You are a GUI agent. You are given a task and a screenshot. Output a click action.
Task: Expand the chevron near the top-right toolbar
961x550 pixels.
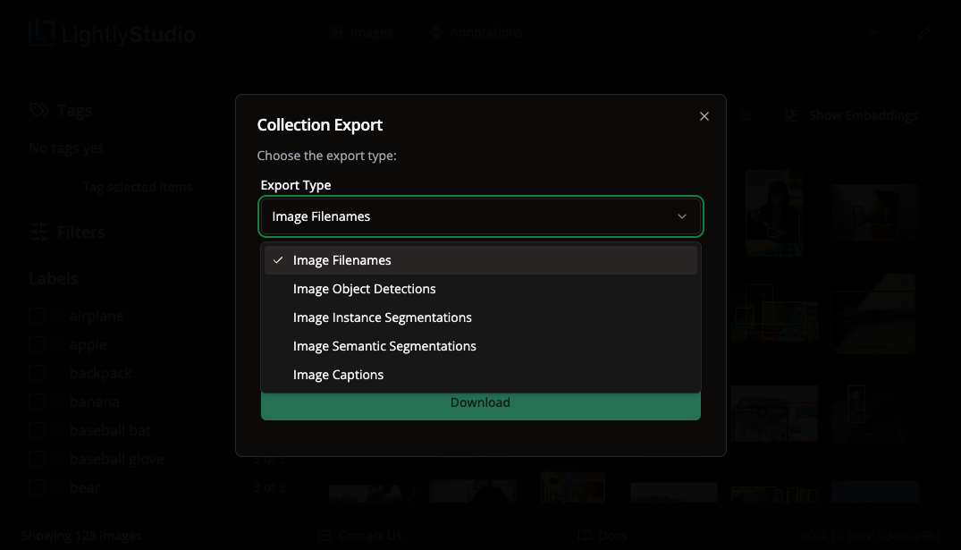click(x=873, y=31)
